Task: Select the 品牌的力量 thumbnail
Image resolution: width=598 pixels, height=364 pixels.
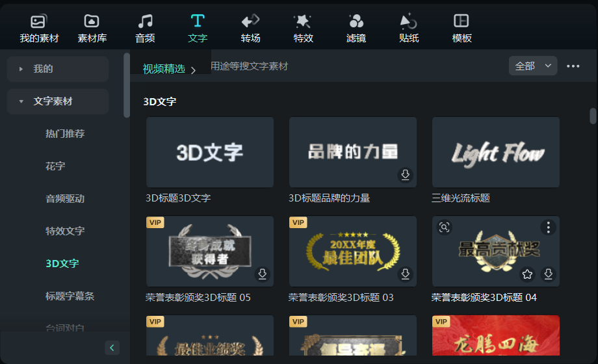Action: tap(353, 152)
